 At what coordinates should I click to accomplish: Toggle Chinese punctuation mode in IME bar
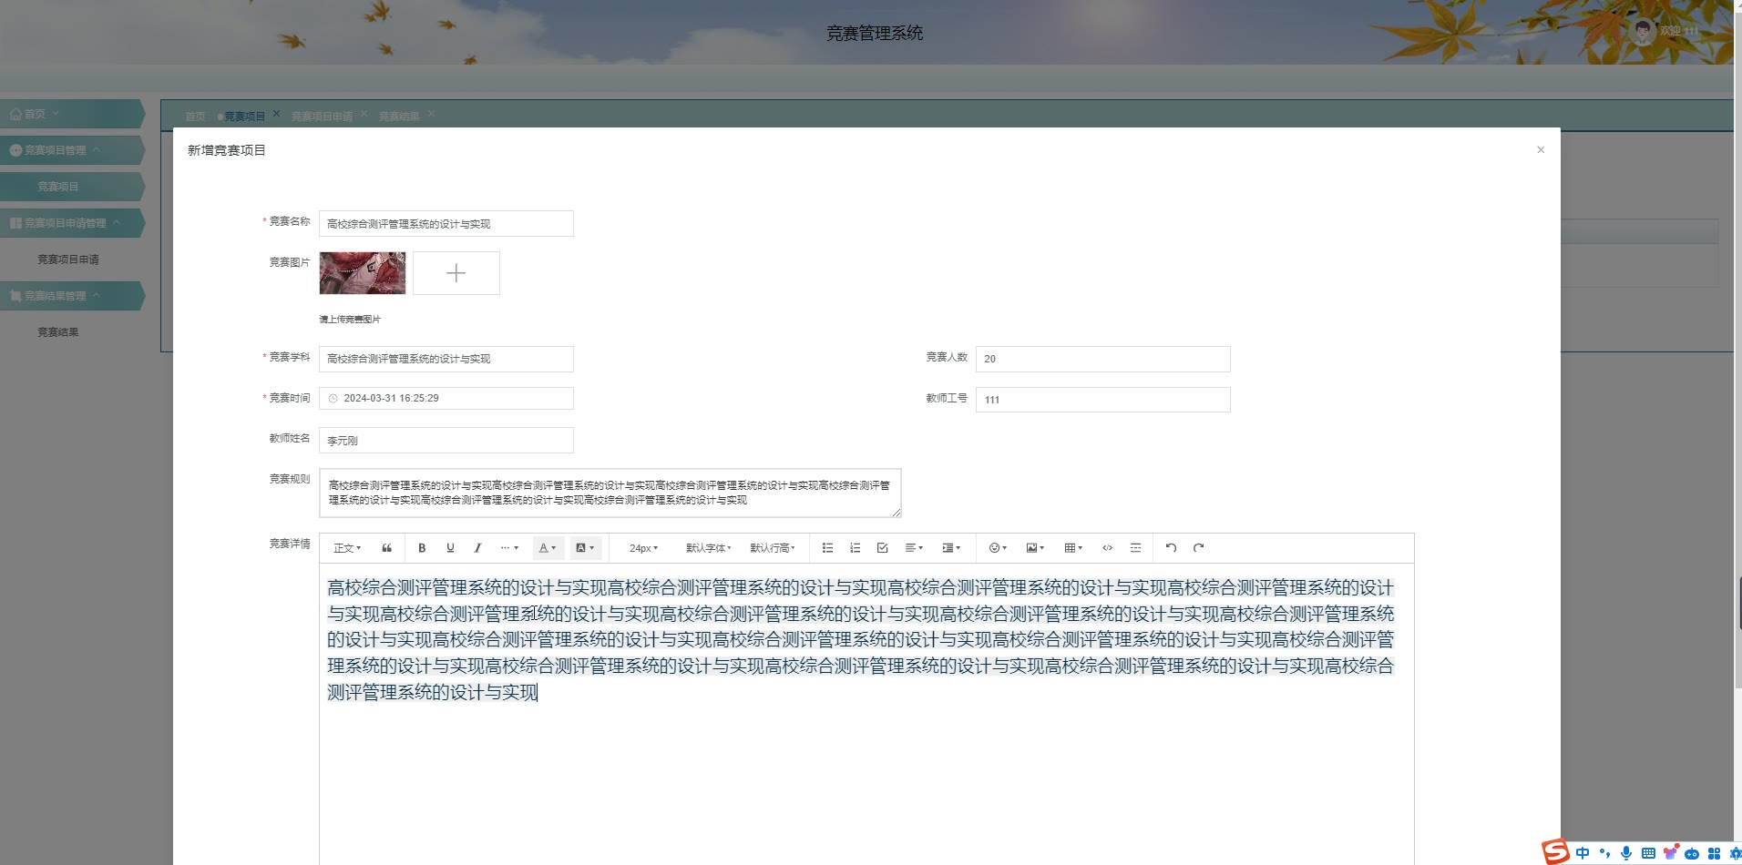coord(1604,853)
